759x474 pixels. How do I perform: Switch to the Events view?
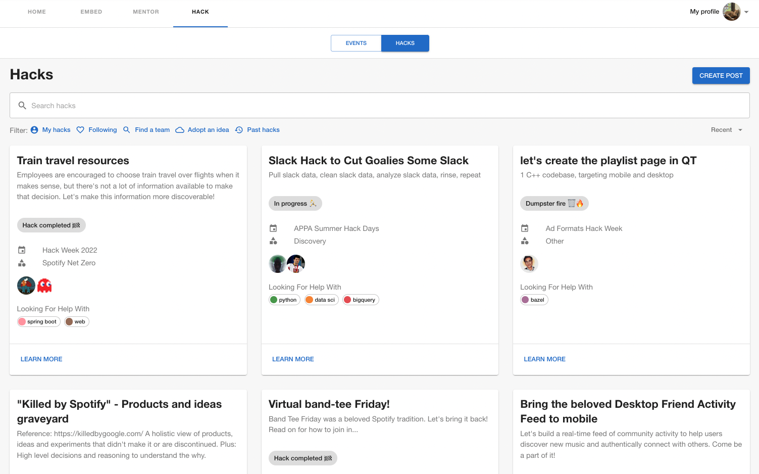pos(356,43)
